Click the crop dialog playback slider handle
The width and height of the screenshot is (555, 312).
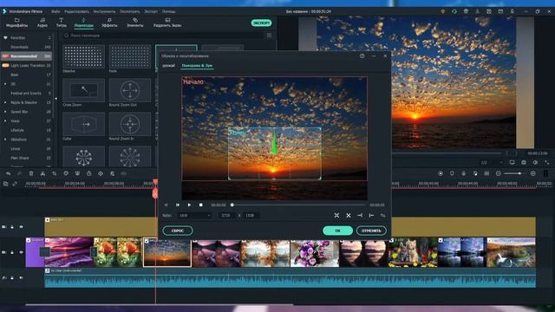[232, 205]
